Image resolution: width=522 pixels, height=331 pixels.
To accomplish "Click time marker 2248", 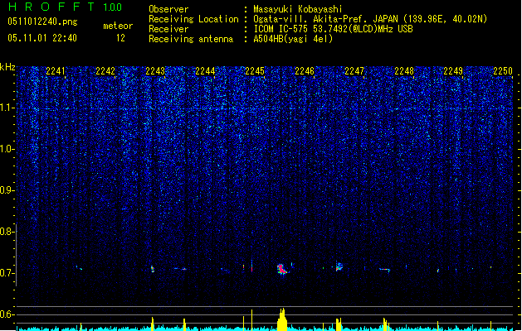I will 404,70.
